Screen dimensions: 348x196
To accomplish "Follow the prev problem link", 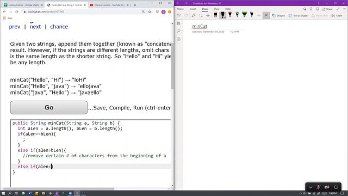I will 15,27.
